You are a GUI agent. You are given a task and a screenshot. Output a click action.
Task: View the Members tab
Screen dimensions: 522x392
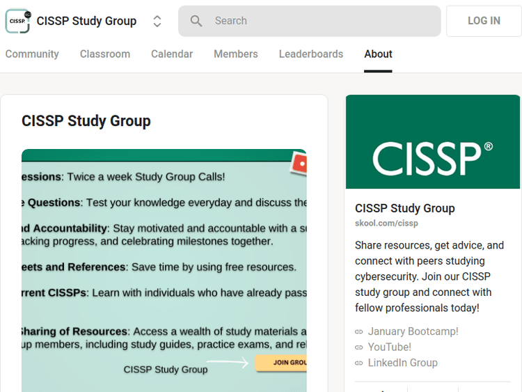tap(236, 54)
